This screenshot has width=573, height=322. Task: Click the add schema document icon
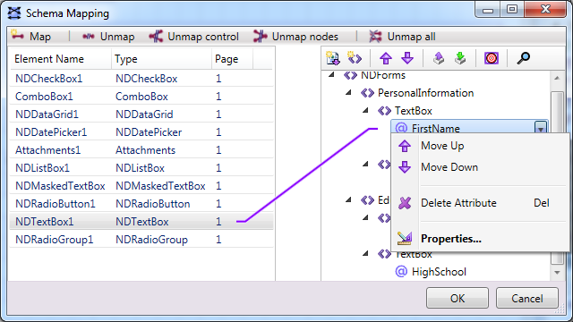pos(332,58)
